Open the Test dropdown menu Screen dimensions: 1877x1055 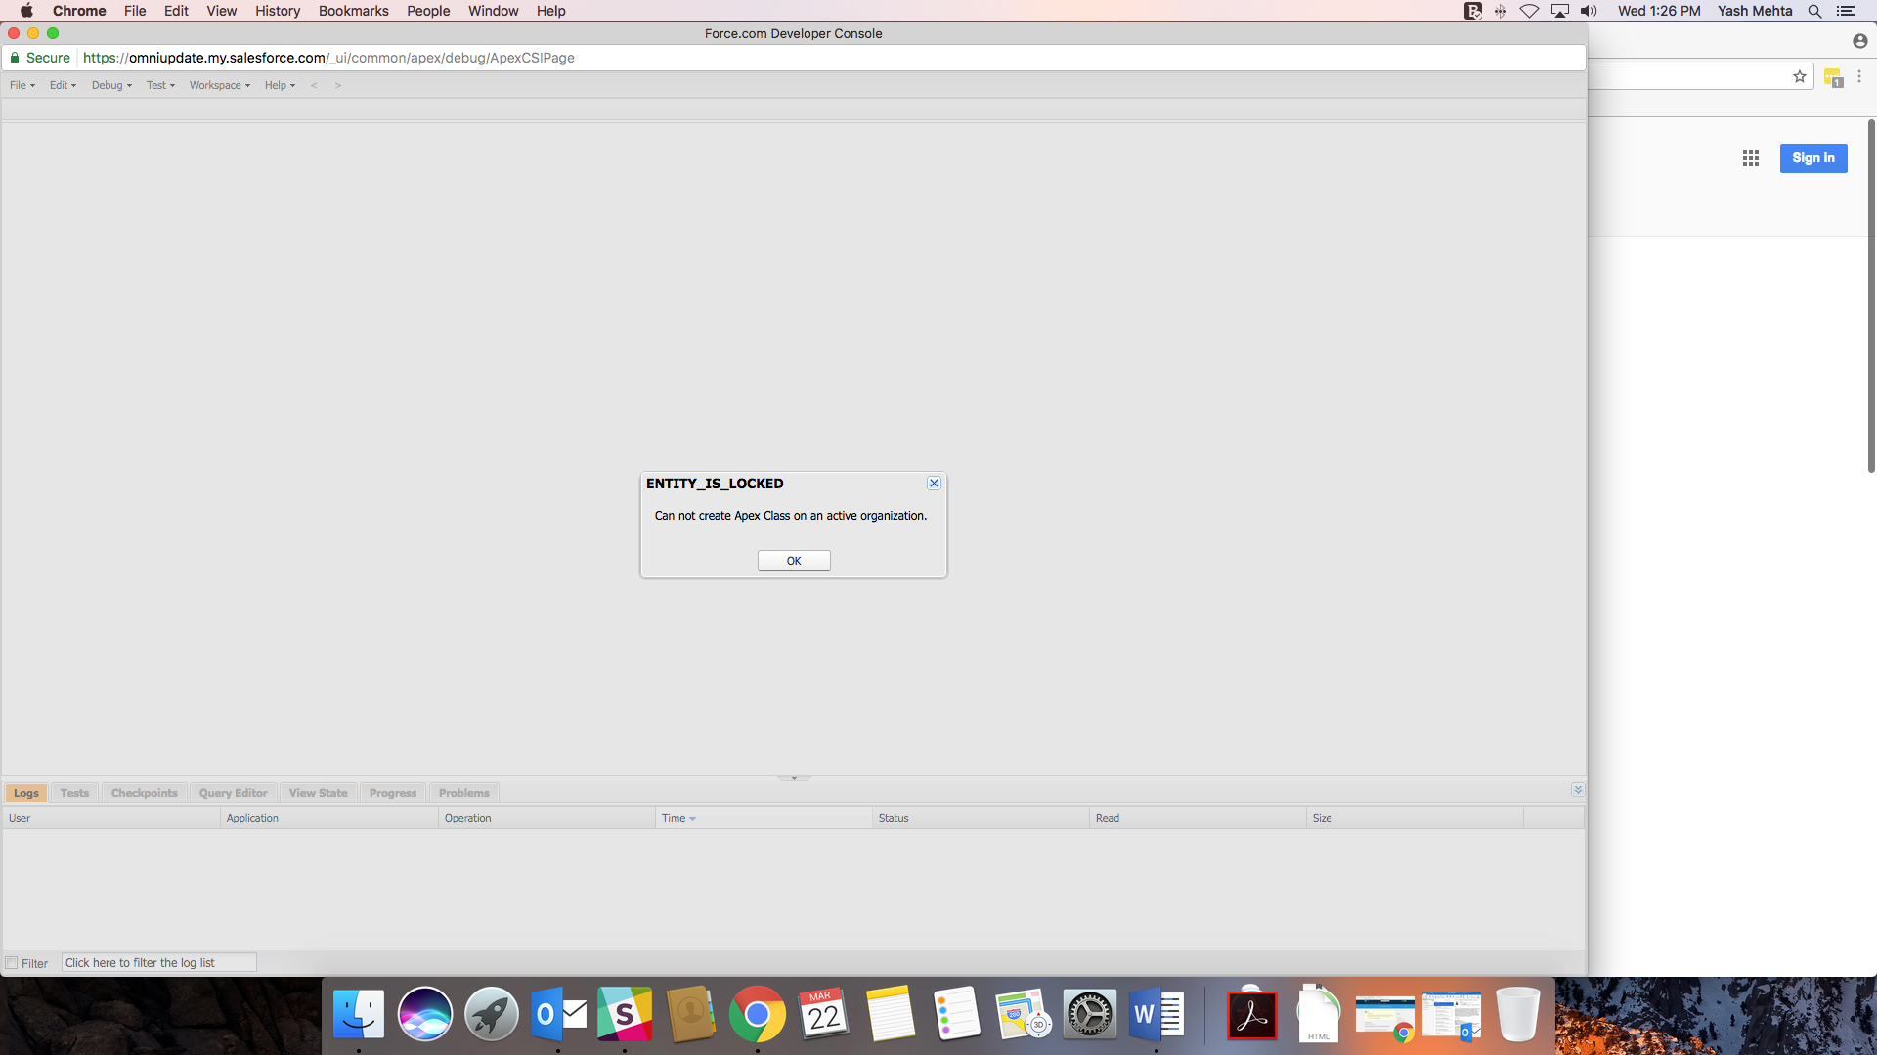(x=160, y=85)
